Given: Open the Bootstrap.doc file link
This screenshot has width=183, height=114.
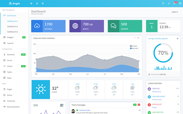Looking at the screenshot, I should tap(157, 100).
